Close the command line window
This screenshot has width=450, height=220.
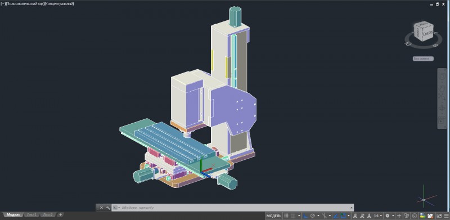pyautogui.click(x=101, y=208)
